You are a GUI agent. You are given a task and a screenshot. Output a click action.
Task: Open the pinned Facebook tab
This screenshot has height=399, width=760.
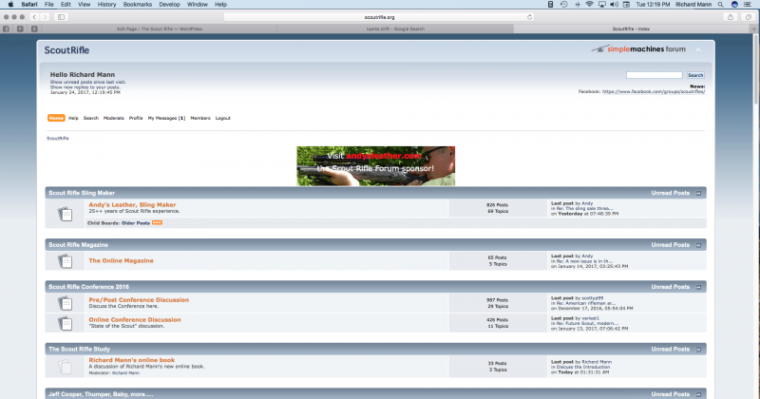[x=7, y=29]
